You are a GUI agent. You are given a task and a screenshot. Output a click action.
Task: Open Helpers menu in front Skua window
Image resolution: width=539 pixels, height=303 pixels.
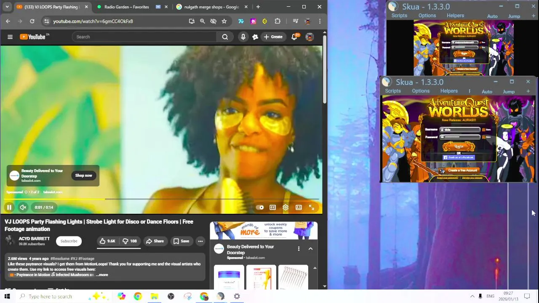(x=449, y=91)
